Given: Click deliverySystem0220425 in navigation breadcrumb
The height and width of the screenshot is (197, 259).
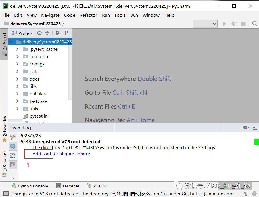Looking at the screenshot, I should tap(35, 24).
